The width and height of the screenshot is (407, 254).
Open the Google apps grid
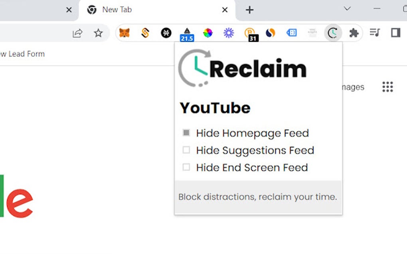click(387, 87)
